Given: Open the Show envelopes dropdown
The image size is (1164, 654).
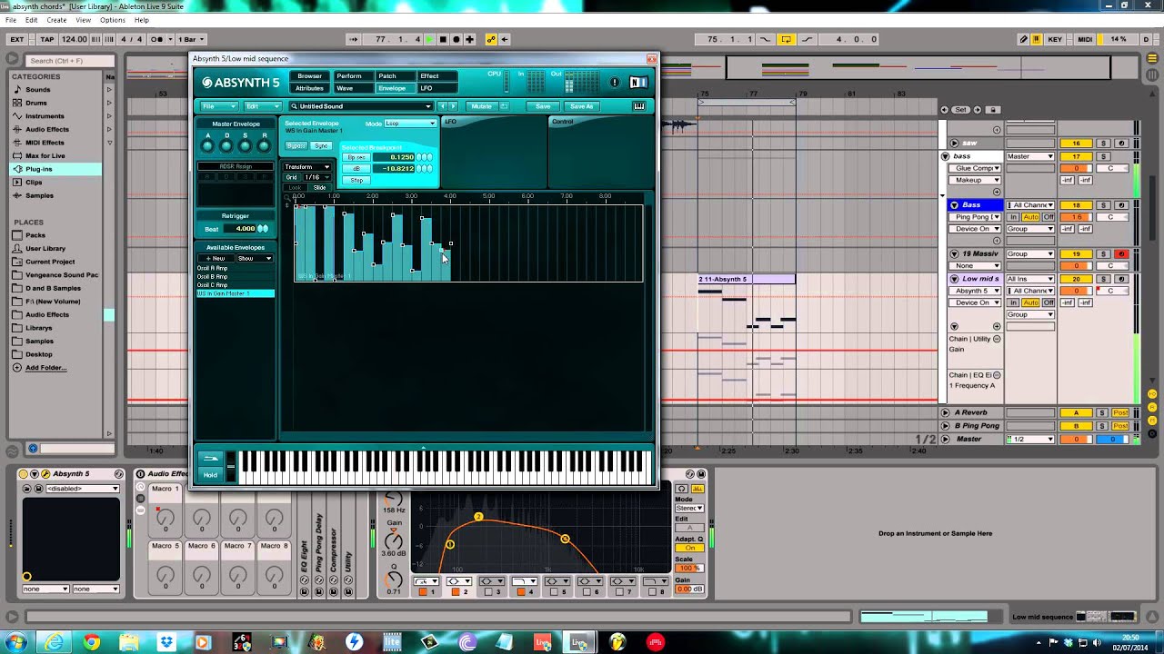Looking at the screenshot, I should pyautogui.click(x=255, y=259).
